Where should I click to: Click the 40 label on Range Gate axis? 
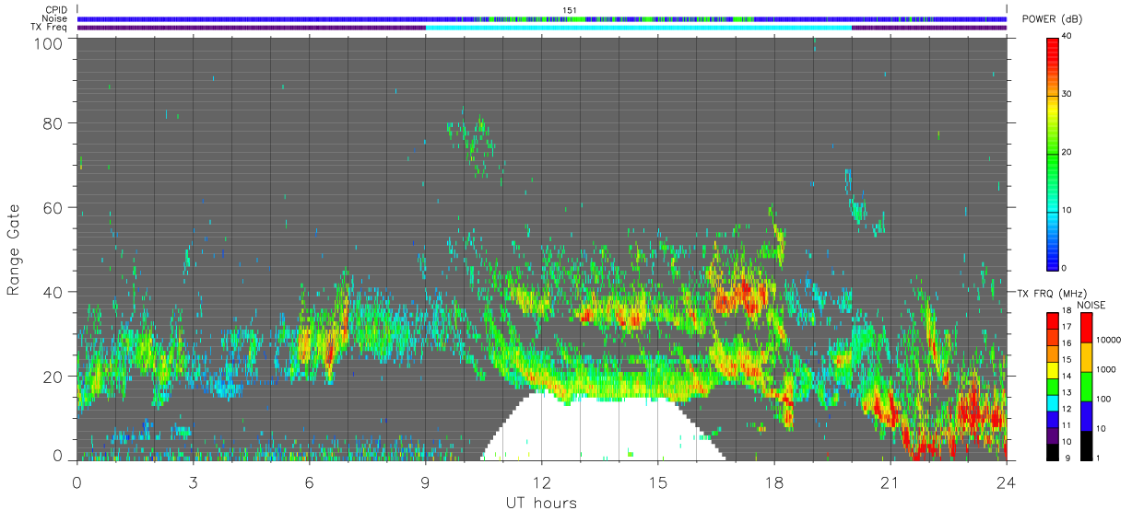[53, 292]
